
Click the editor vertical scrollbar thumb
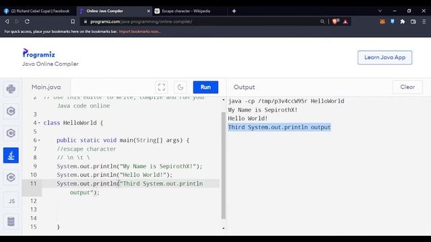(224, 165)
